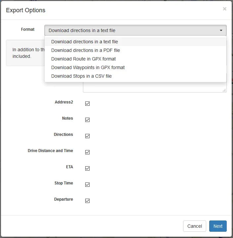Open the Format dropdown
Image resolution: width=233 pixels, height=238 pixels.
tap(136, 30)
